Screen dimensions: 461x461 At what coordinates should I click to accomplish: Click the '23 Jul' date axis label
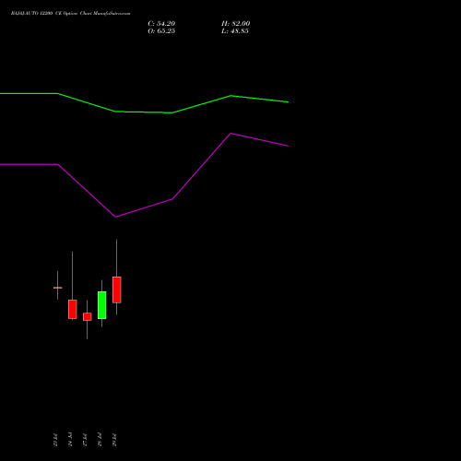(x=55, y=440)
